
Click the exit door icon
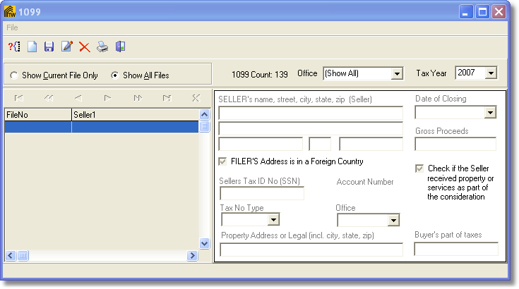pos(120,47)
